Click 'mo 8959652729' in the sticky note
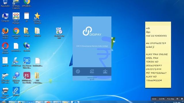184x103 pixels. pos(156,43)
